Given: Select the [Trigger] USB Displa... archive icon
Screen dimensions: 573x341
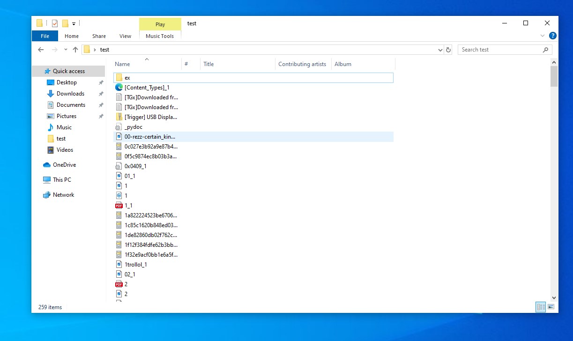Looking at the screenshot, I should [x=119, y=117].
